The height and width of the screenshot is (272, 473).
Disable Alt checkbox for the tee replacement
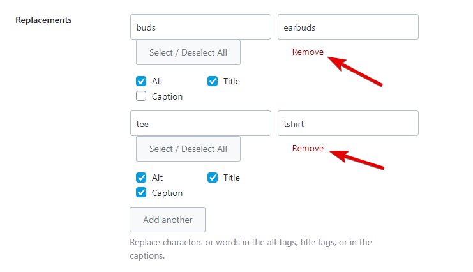[x=141, y=178]
